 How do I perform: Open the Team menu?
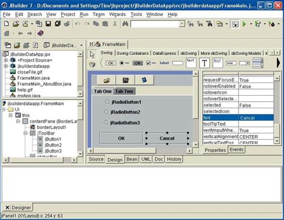coord(99,14)
